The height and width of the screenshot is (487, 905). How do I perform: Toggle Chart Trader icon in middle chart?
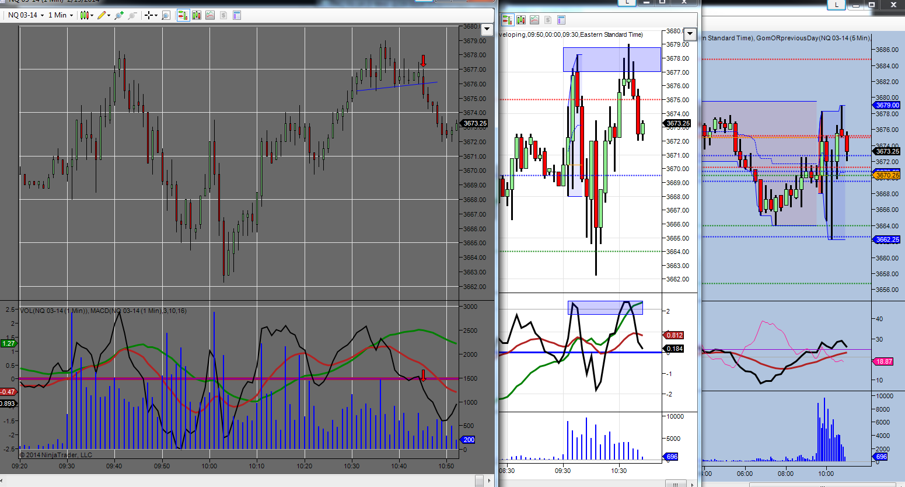(x=507, y=20)
